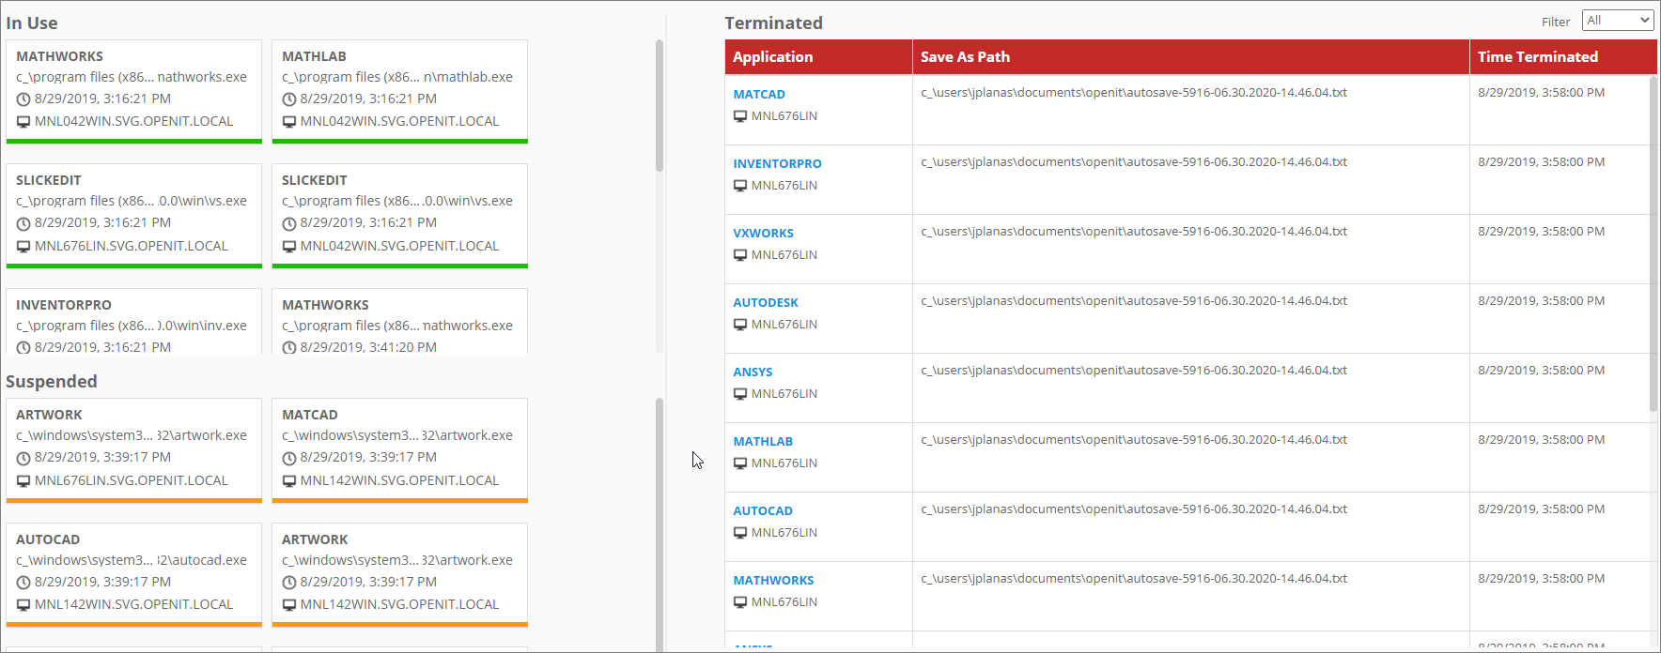Viewport: 1661px width, 653px height.
Task: Click the monitor icon in the MATCAD terminated row
Action: [x=740, y=116]
